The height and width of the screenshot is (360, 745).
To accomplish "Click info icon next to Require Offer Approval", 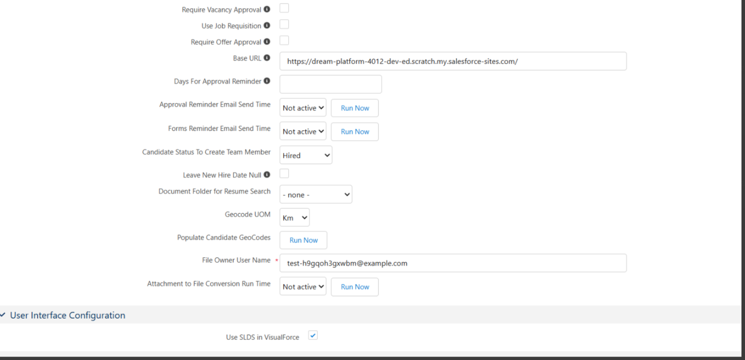I will click(267, 42).
